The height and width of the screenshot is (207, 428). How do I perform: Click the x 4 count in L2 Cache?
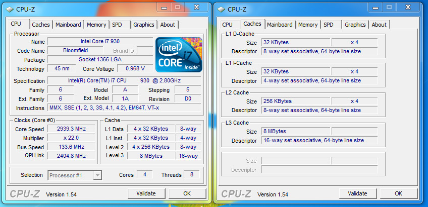pos(355,101)
